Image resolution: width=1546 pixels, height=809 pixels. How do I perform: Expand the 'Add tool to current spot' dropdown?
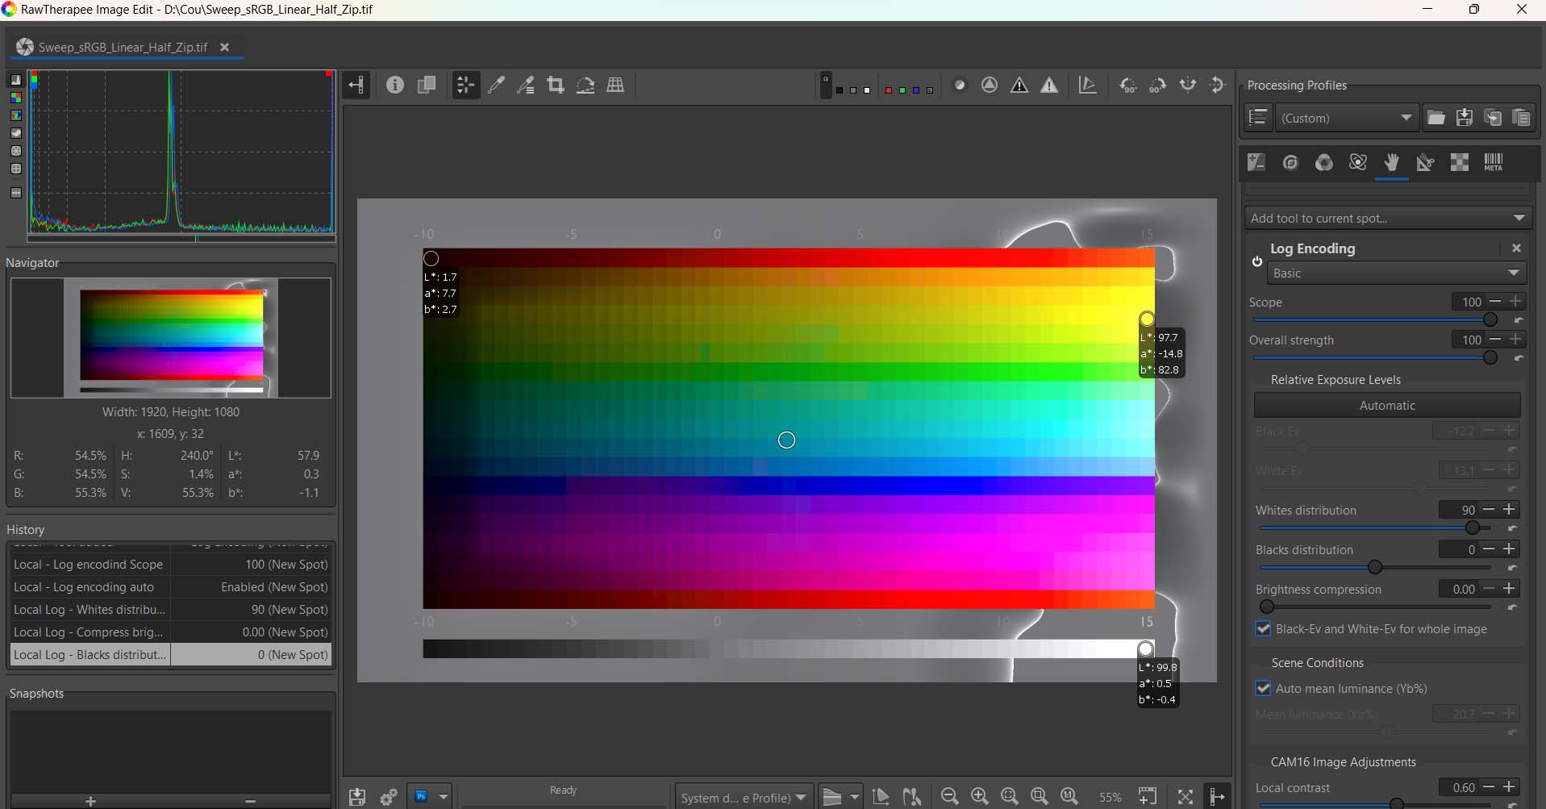tap(1387, 219)
